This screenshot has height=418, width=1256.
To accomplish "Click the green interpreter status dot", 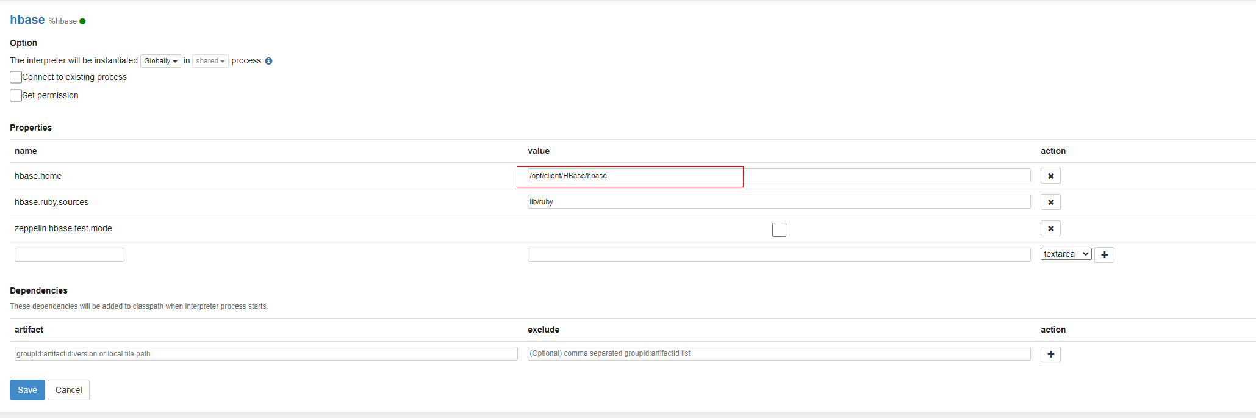I will pos(82,21).
